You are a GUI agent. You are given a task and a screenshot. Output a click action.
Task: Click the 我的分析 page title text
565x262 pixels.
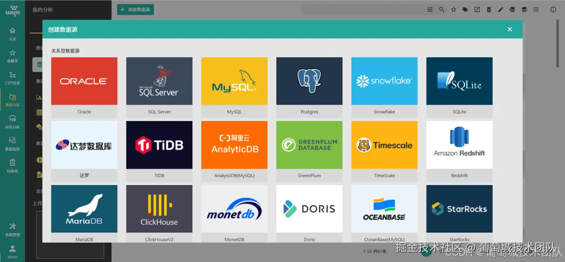click(x=42, y=10)
